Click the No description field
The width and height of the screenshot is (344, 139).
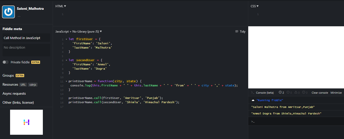point(26,50)
